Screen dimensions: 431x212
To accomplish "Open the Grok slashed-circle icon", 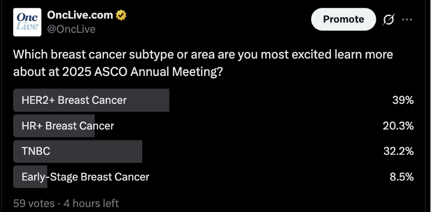I will coord(388,20).
